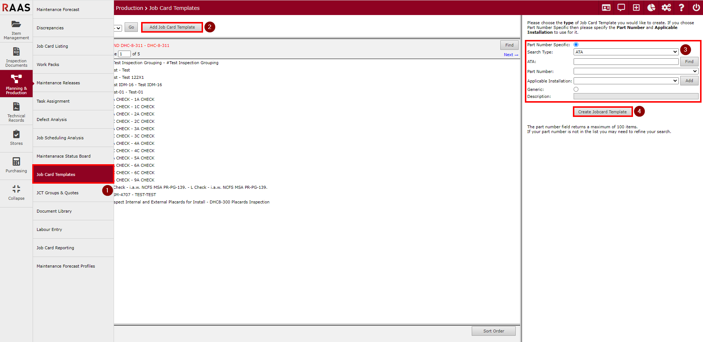703x342 pixels.
Task: Open Item Management sidebar icon
Action: (16, 29)
